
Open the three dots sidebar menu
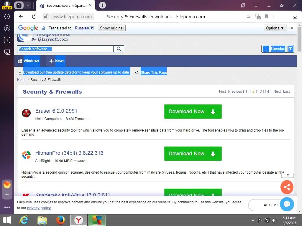tap(7, 207)
